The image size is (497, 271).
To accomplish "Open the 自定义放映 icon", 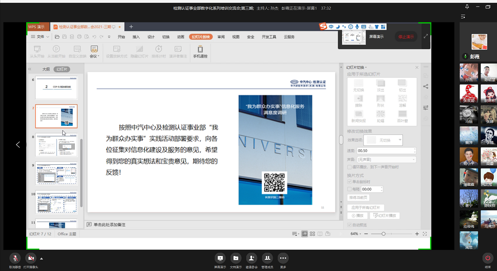I will [77, 49].
